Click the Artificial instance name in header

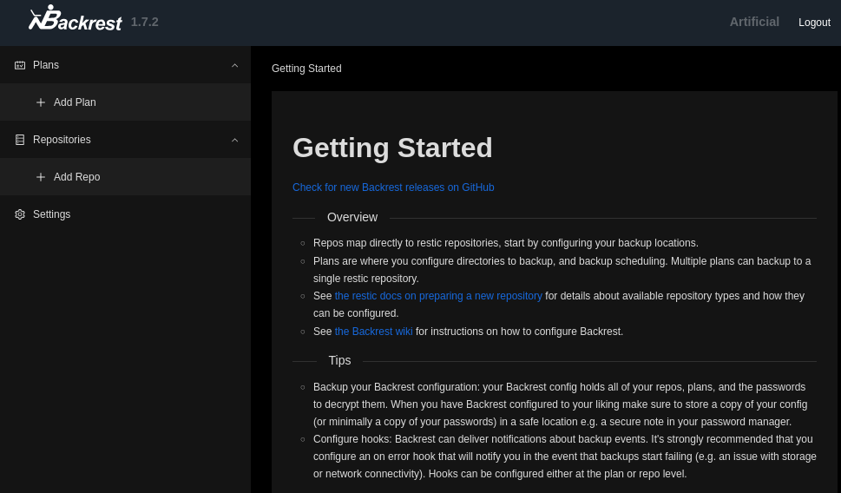tap(754, 22)
